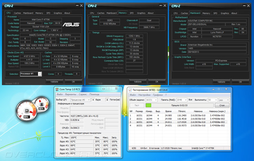Click the Ядро #1 temperature value 68°C
The image size is (254, 161).
[81, 146]
